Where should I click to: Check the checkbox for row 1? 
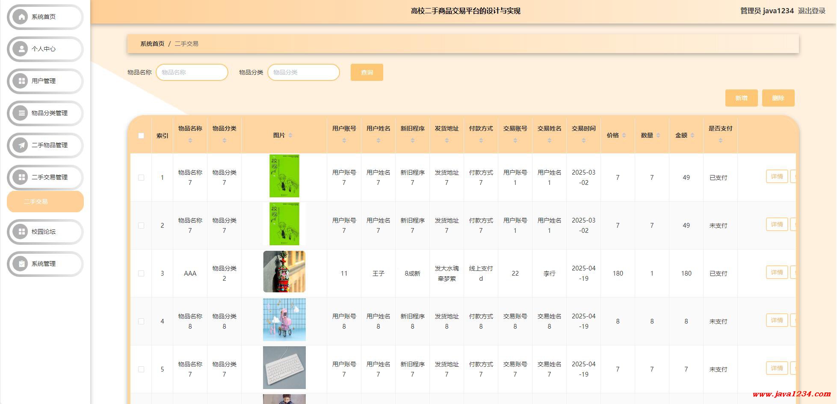[141, 178]
